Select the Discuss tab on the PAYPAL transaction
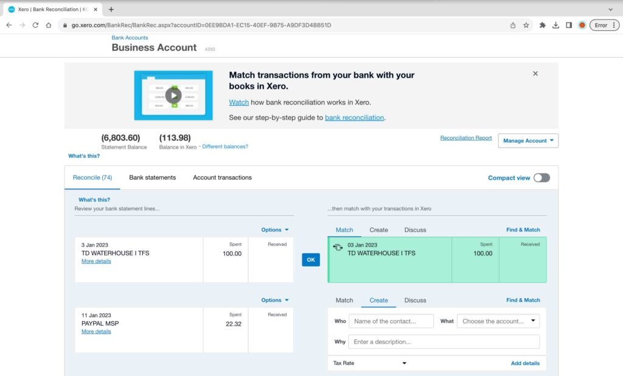 [x=416, y=300]
